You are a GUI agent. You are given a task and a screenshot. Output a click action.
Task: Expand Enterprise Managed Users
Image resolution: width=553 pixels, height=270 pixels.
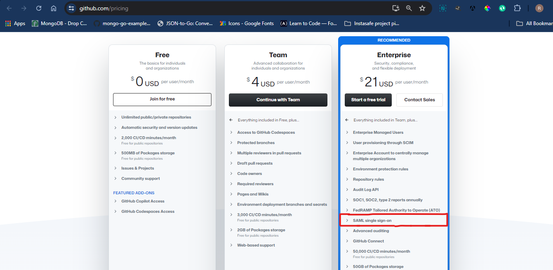coord(374,133)
